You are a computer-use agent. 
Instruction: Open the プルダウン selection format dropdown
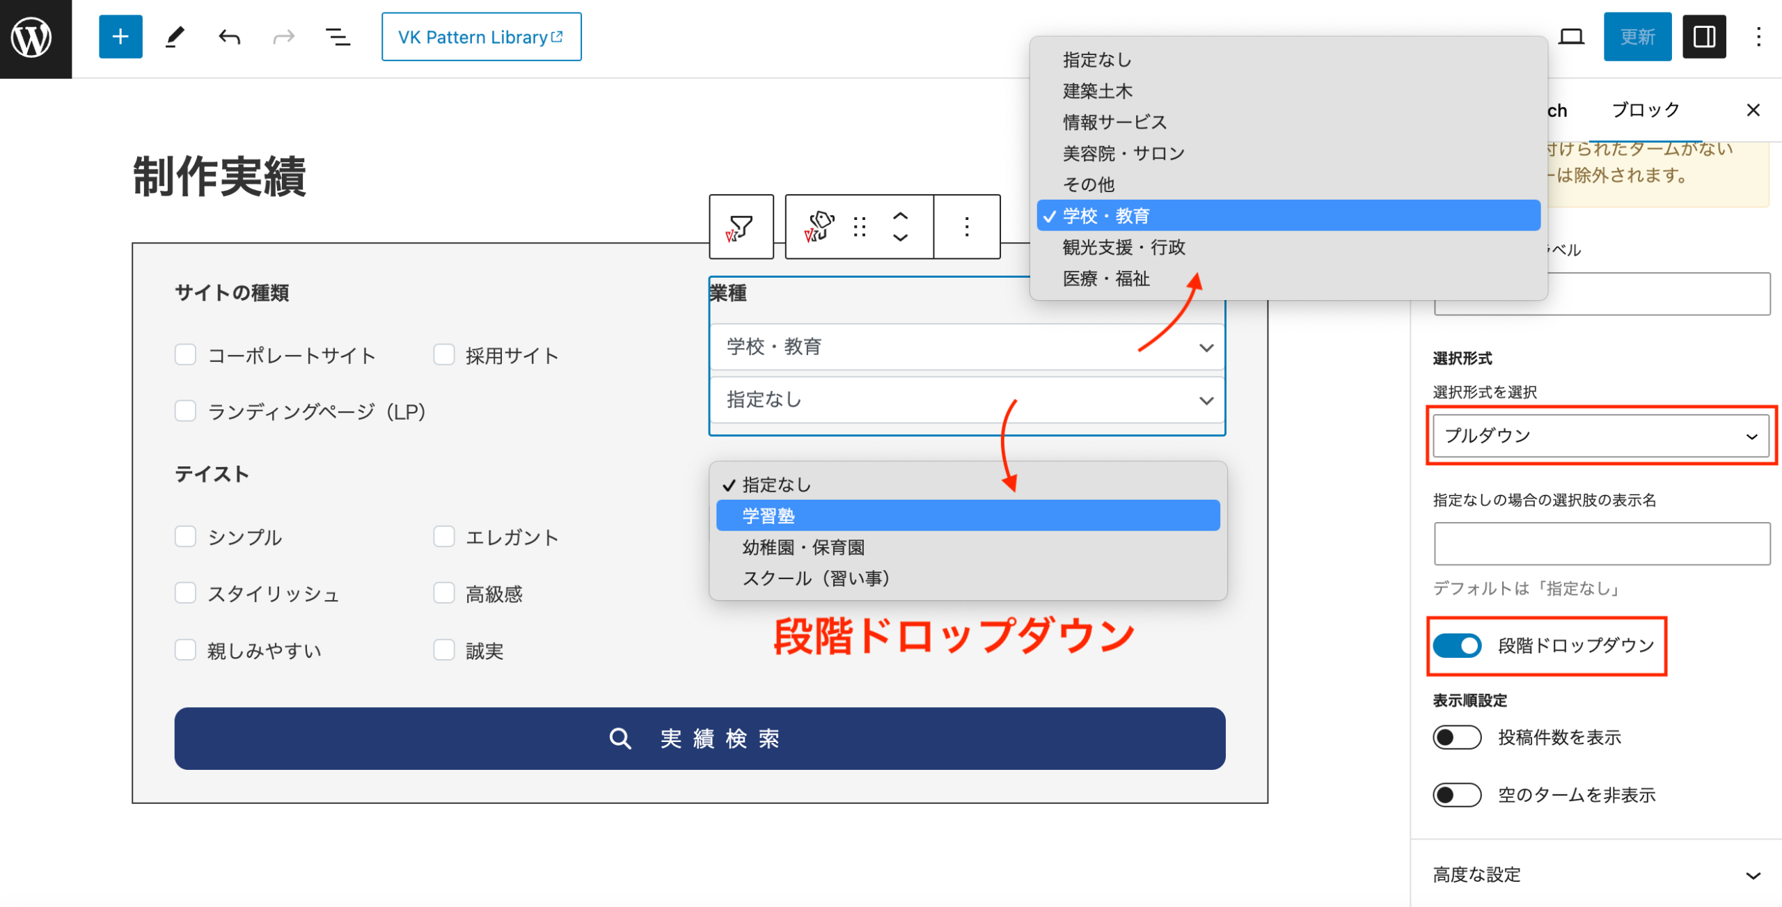pos(1600,436)
